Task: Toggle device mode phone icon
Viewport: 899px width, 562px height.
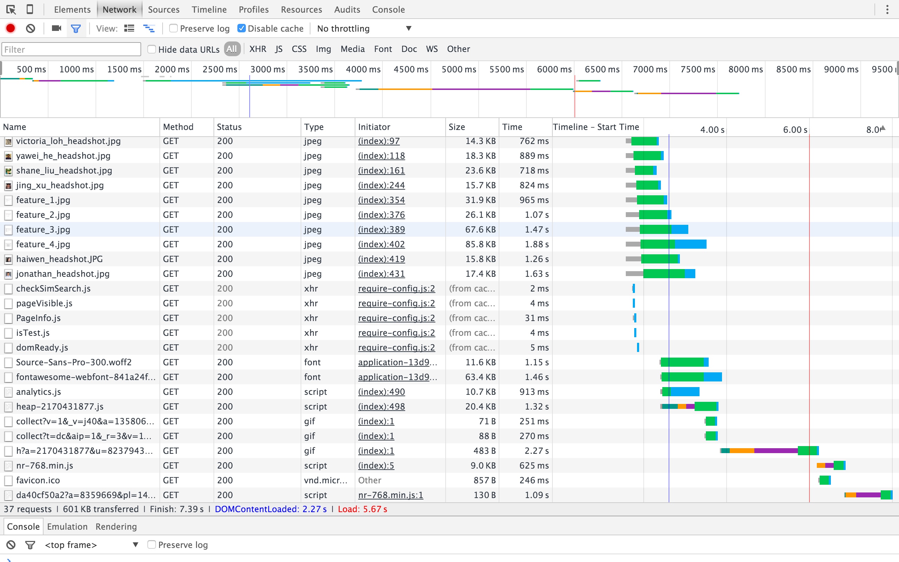Action: [x=30, y=9]
